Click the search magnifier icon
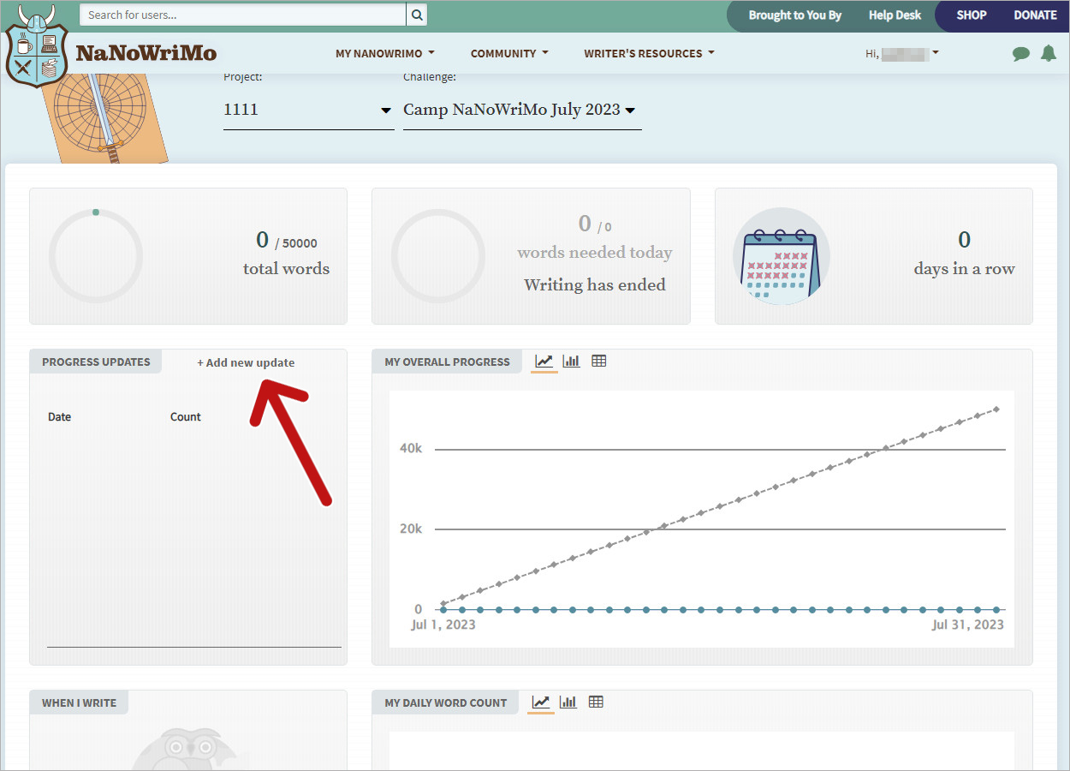 click(416, 15)
